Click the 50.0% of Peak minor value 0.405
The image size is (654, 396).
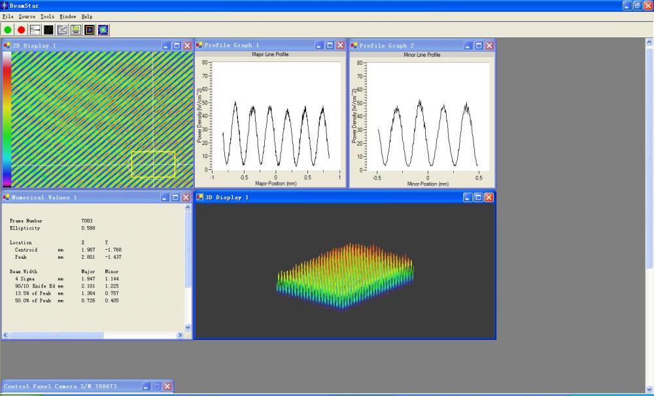112,300
